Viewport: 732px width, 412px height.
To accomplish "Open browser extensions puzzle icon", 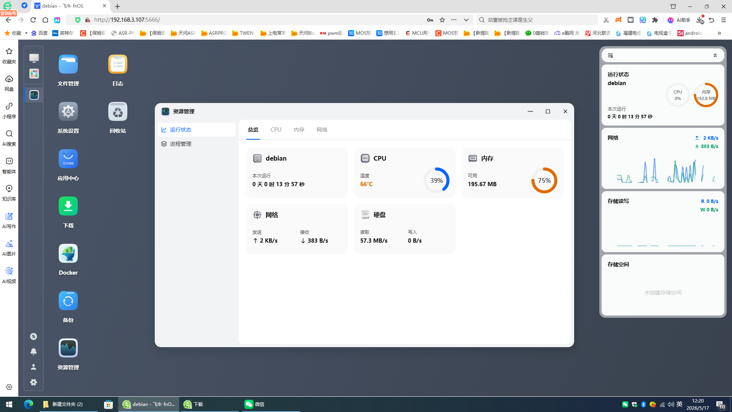I will pyautogui.click(x=655, y=20).
